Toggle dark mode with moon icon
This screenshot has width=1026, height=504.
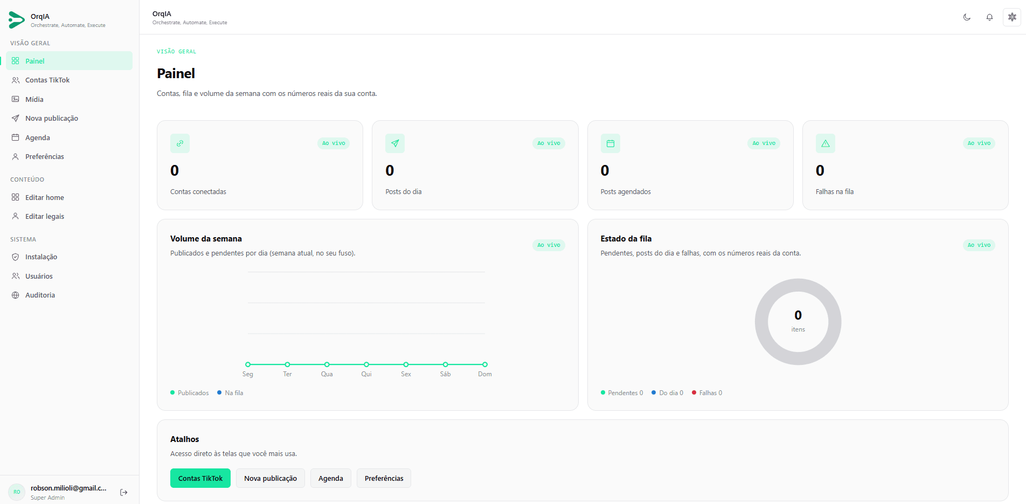coord(967,17)
